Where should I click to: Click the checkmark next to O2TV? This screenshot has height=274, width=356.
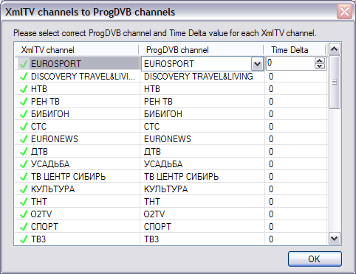24,214
